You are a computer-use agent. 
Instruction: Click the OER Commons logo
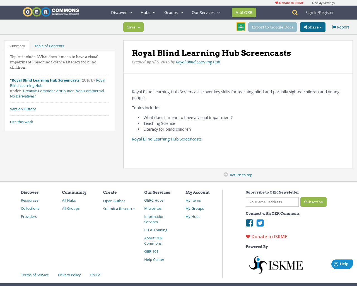(x=51, y=12)
